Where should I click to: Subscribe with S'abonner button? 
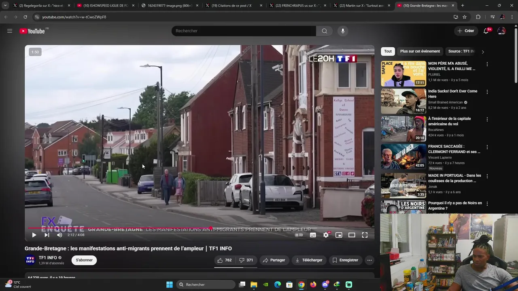tap(84, 260)
